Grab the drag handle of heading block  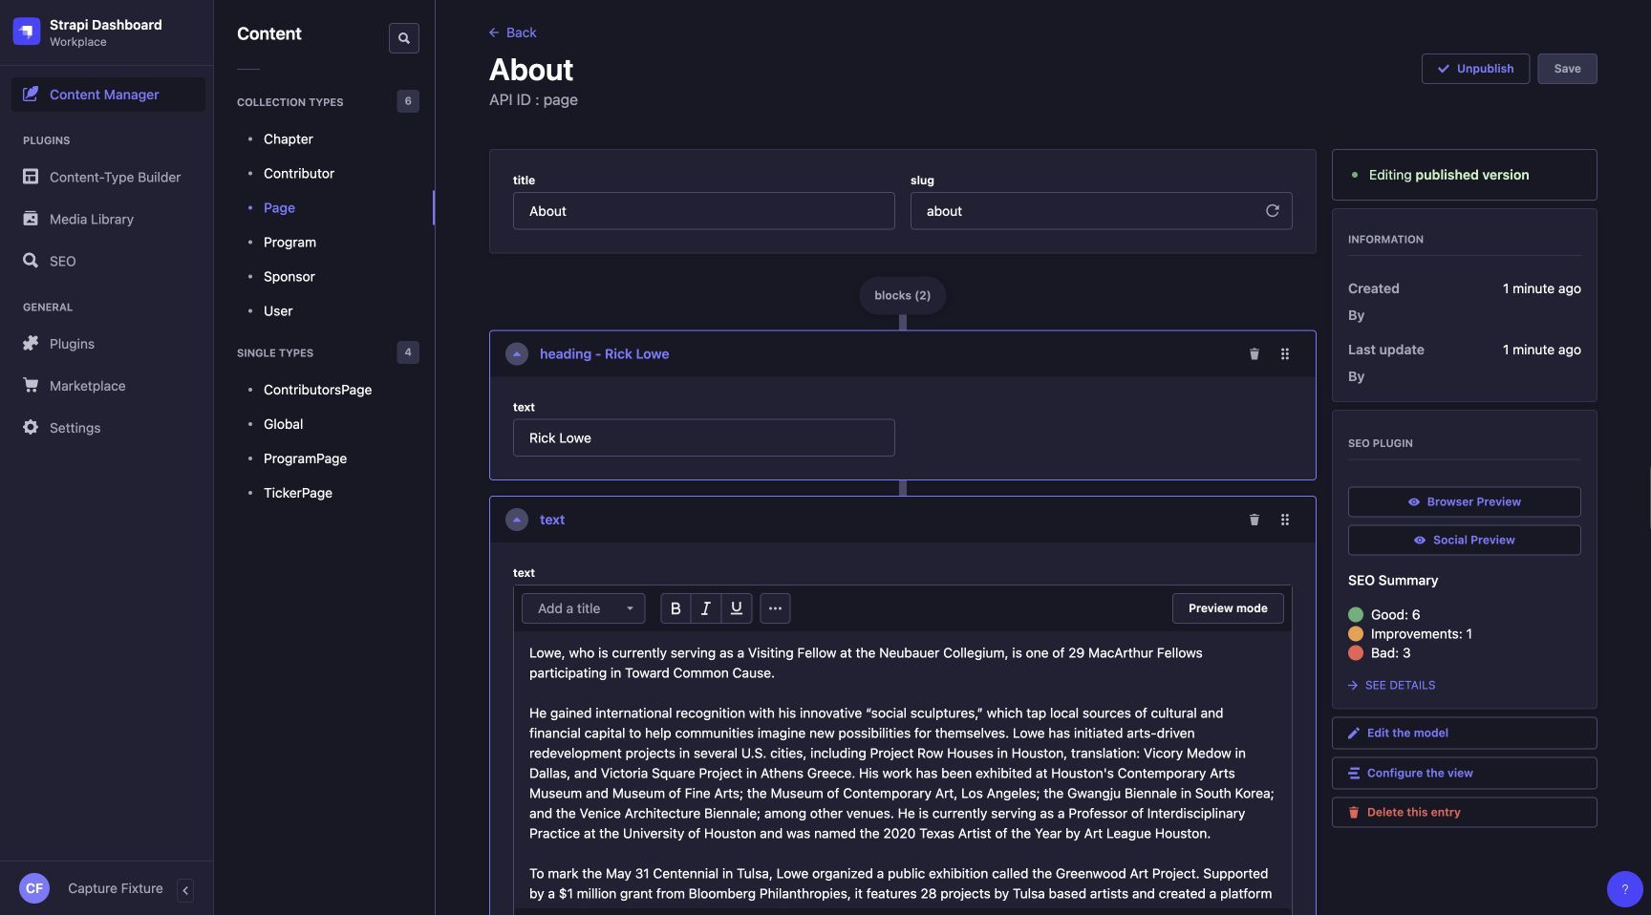pos(1285,354)
